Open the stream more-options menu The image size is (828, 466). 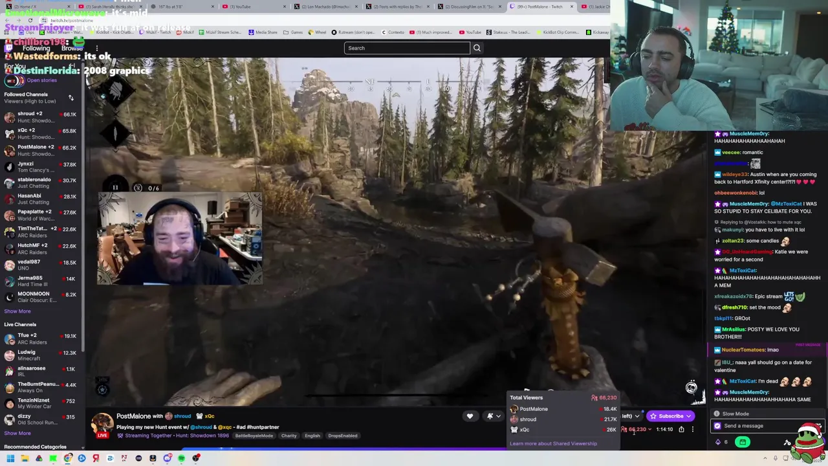point(692,429)
